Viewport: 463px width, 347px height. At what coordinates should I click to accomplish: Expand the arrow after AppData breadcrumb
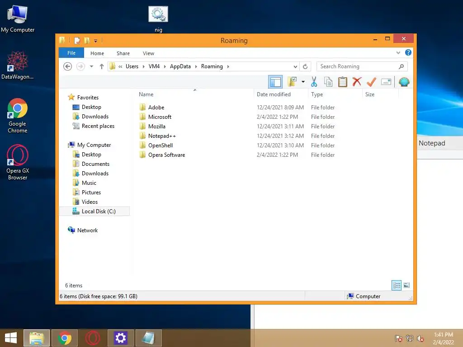196,67
